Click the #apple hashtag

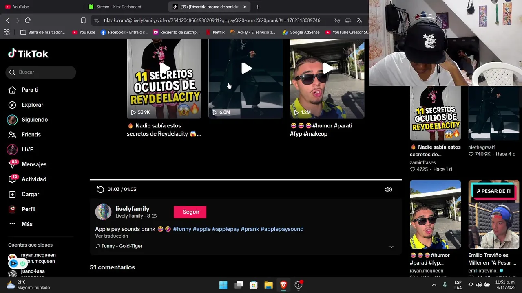tap(201, 229)
